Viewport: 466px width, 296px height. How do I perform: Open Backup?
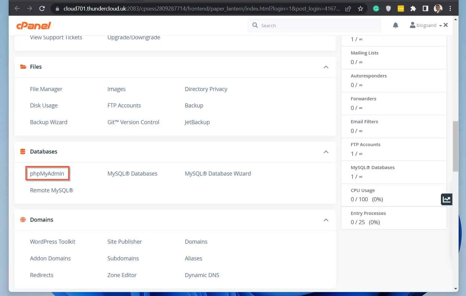pos(194,105)
